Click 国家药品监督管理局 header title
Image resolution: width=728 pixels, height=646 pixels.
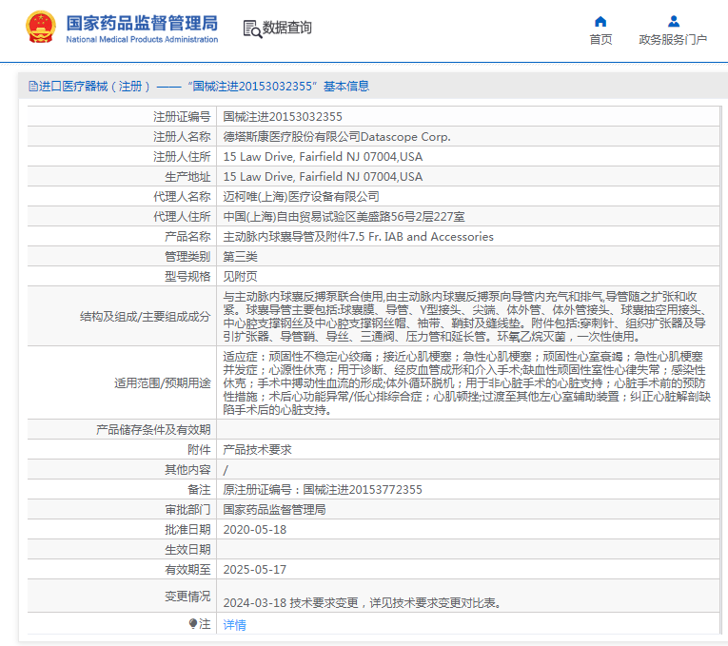[142, 23]
